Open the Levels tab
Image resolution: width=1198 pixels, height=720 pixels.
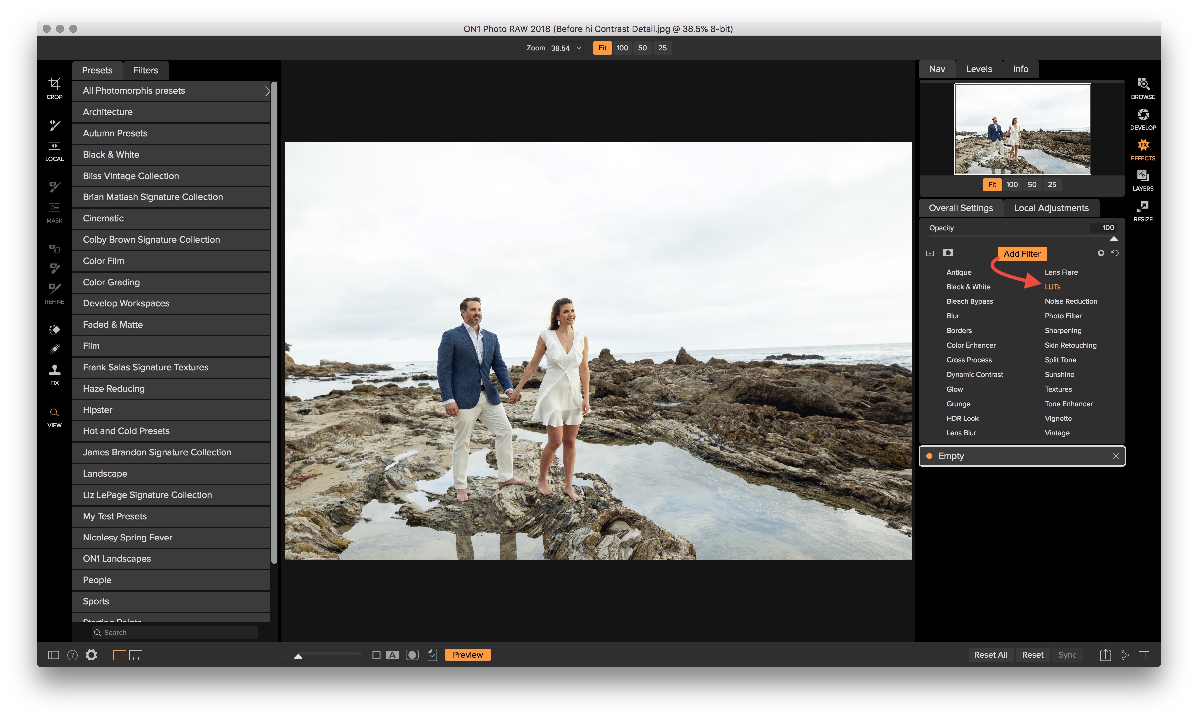pos(978,69)
